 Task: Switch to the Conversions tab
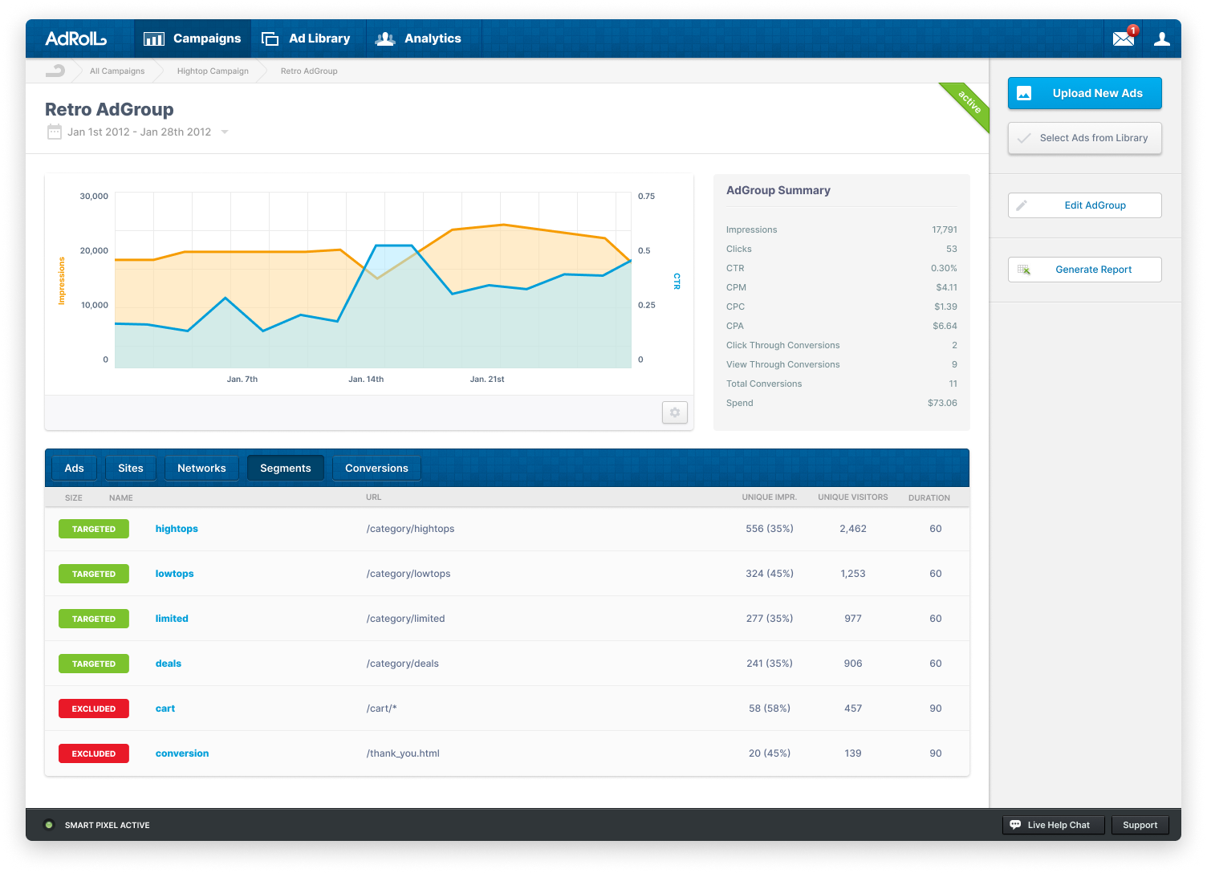click(376, 468)
